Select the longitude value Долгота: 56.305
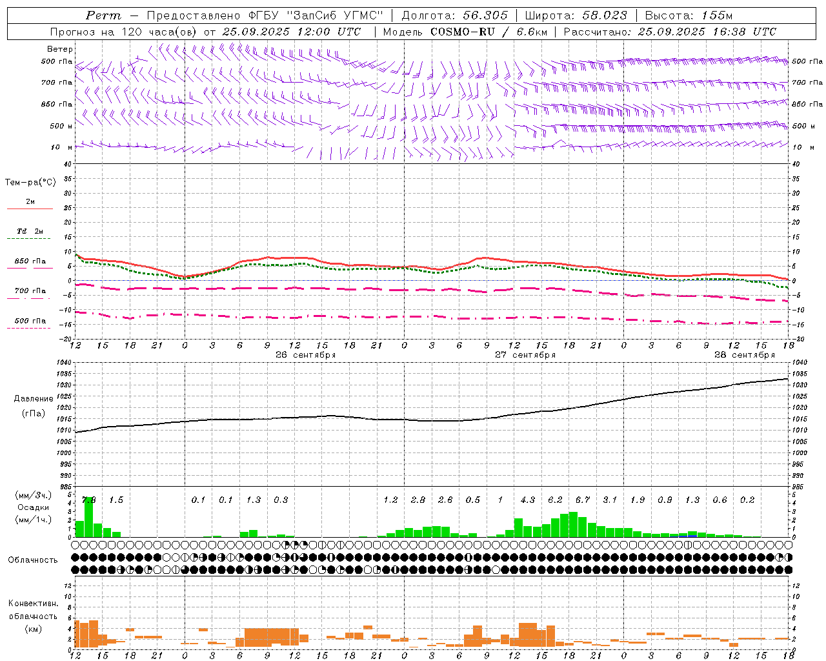Image resolution: width=826 pixels, height=661 pixels. coord(455,15)
